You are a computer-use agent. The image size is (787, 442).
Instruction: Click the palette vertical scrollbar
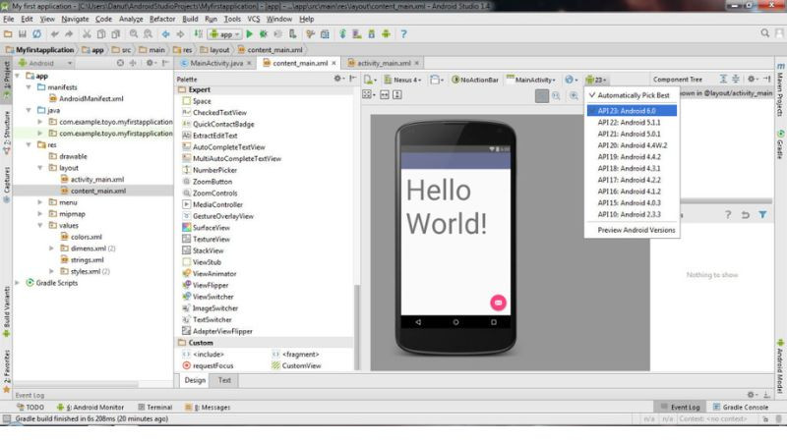[357, 326]
